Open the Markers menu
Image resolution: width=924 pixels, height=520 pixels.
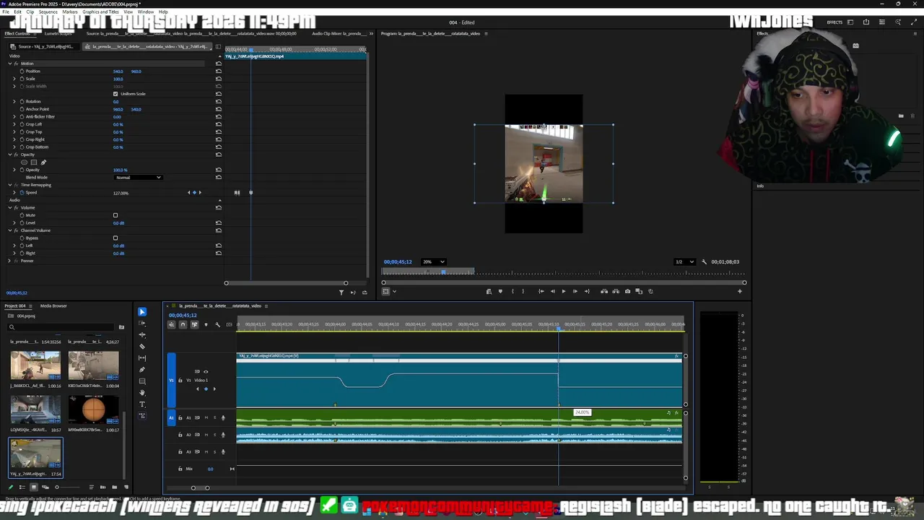(x=70, y=12)
